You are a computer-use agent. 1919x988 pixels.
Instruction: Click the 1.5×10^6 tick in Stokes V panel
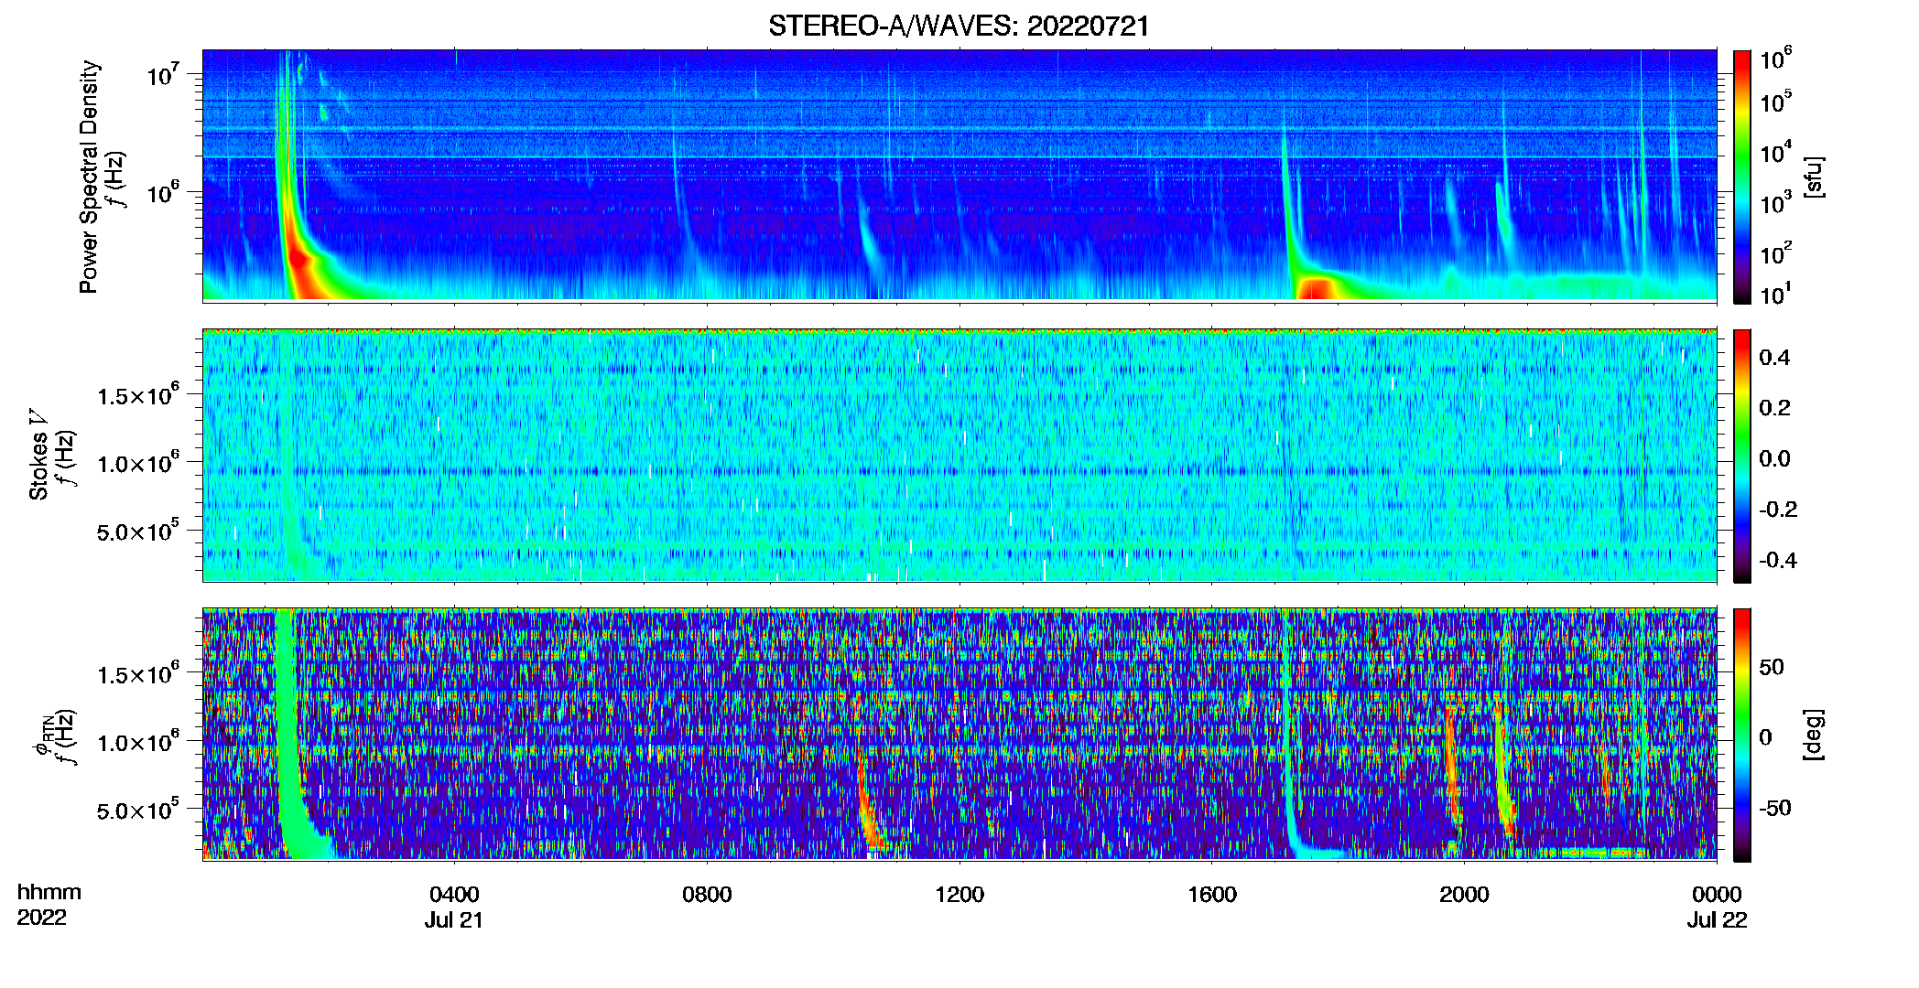138,395
